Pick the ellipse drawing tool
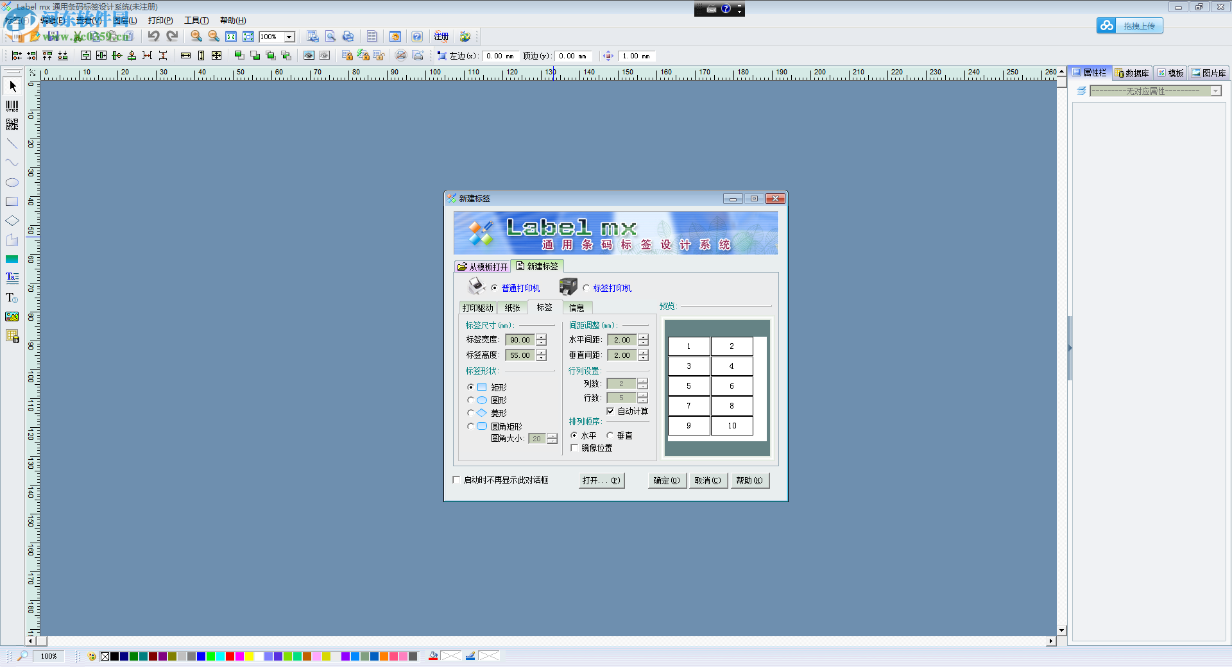This screenshot has height=667, width=1232. (x=12, y=183)
